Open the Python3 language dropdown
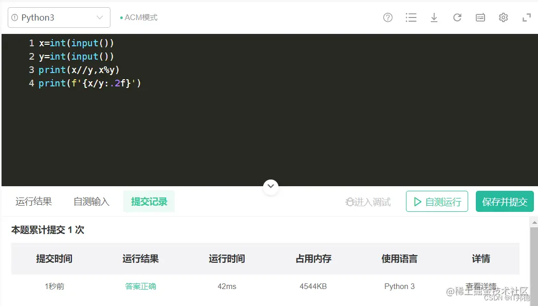This screenshot has width=538, height=306. pyautogui.click(x=59, y=17)
